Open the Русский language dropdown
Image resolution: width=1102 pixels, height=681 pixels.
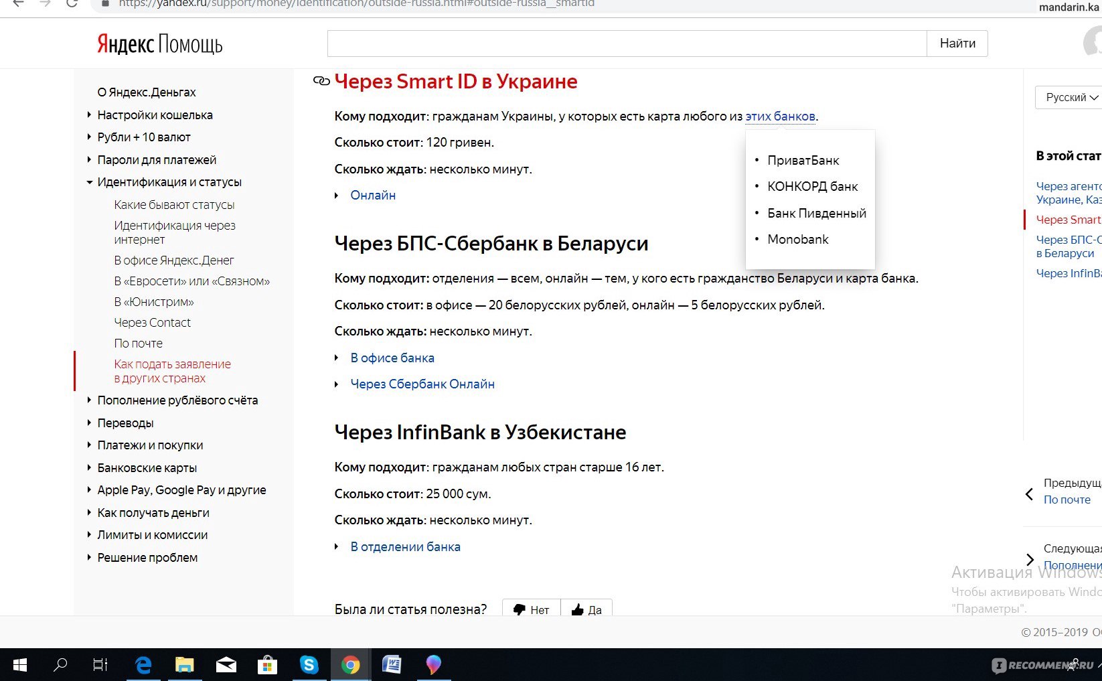tap(1069, 97)
